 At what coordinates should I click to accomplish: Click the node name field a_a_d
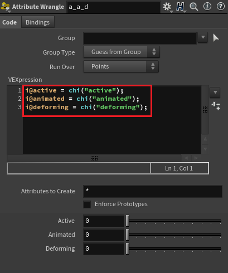click(x=113, y=7)
